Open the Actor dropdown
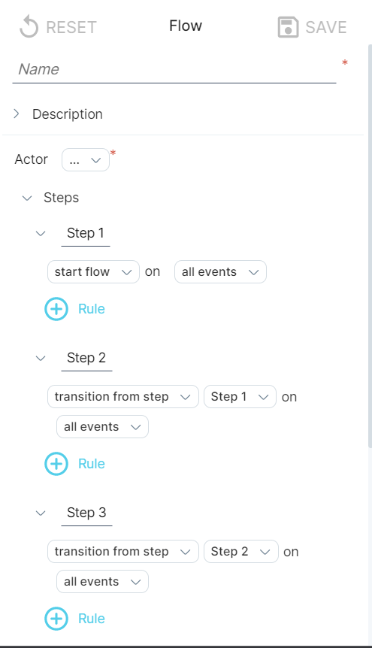 click(86, 160)
